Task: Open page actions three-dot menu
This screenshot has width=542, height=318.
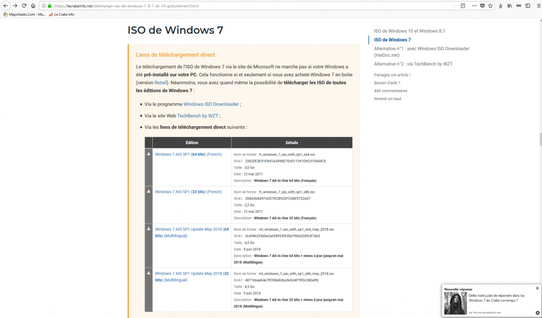Action: [474, 5]
